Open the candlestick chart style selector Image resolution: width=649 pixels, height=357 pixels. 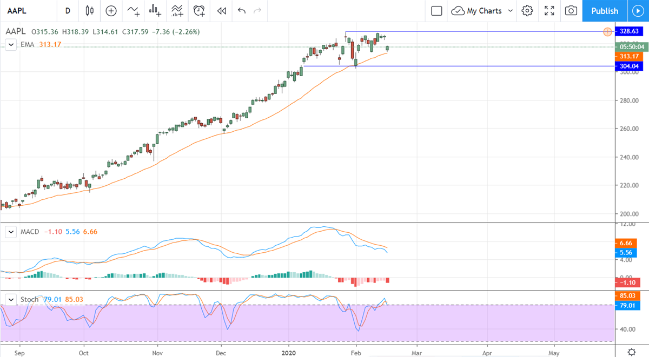point(90,11)
